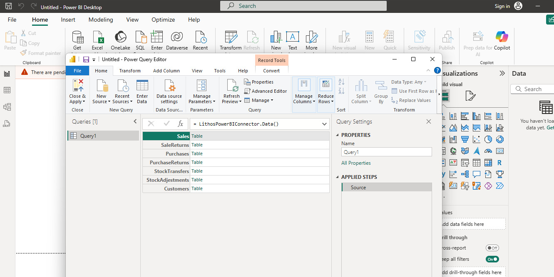Screen dimensions: 554x277
Task: Click the Transform data icon in Power BI Desktop
Action: (x=231, y=37)
